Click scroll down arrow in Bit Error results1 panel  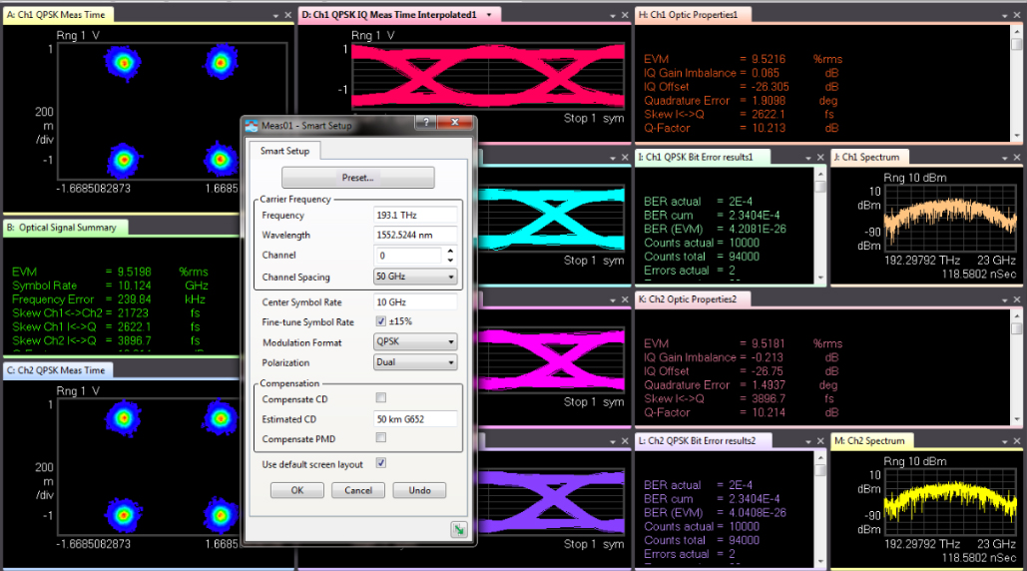pos(820,278)
